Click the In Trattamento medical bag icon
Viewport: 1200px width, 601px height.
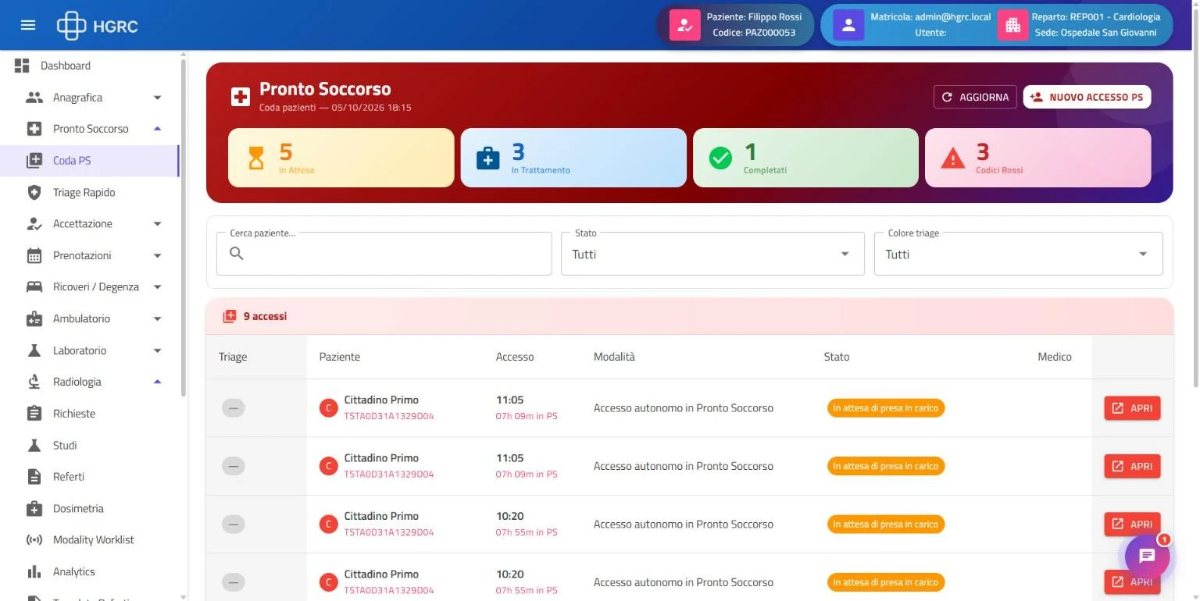coord(487,158)
